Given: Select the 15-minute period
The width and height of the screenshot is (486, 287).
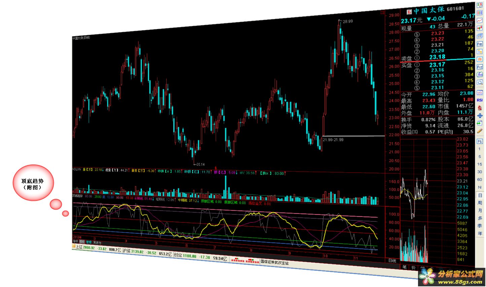Looking at the screenshot, I should pos(480,164).
